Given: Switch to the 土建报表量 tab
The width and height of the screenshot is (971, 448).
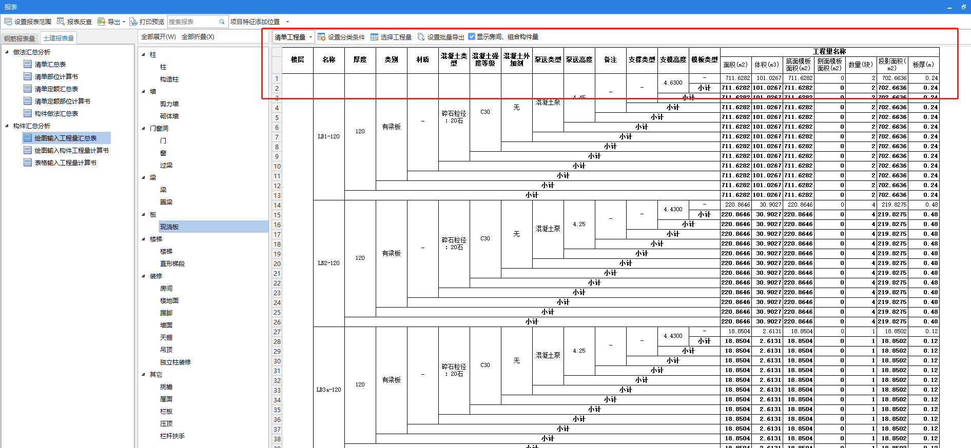Looking at the screenshot, I should 59,38.
